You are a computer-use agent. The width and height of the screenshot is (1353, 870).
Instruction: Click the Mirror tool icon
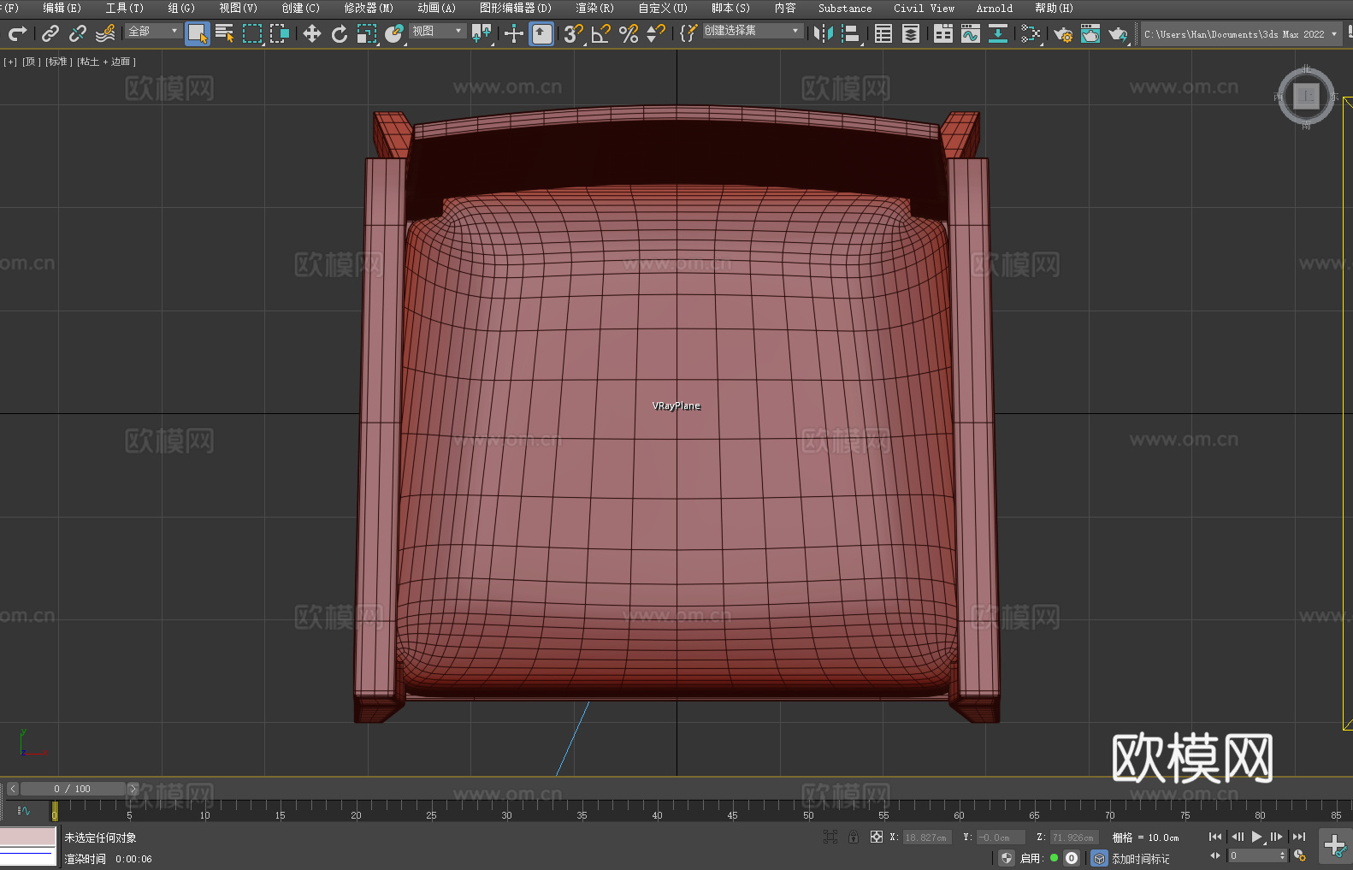pyautogui.click(x=824, y=33)
